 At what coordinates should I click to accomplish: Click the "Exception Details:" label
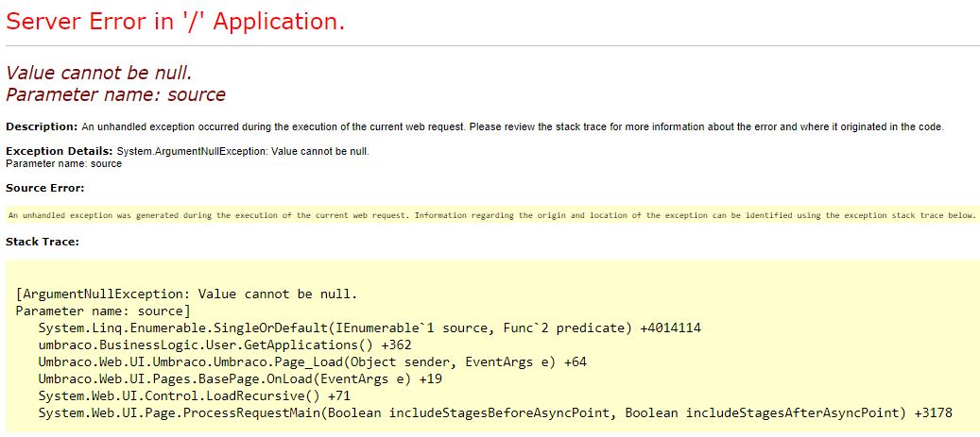tap(60, 151)
